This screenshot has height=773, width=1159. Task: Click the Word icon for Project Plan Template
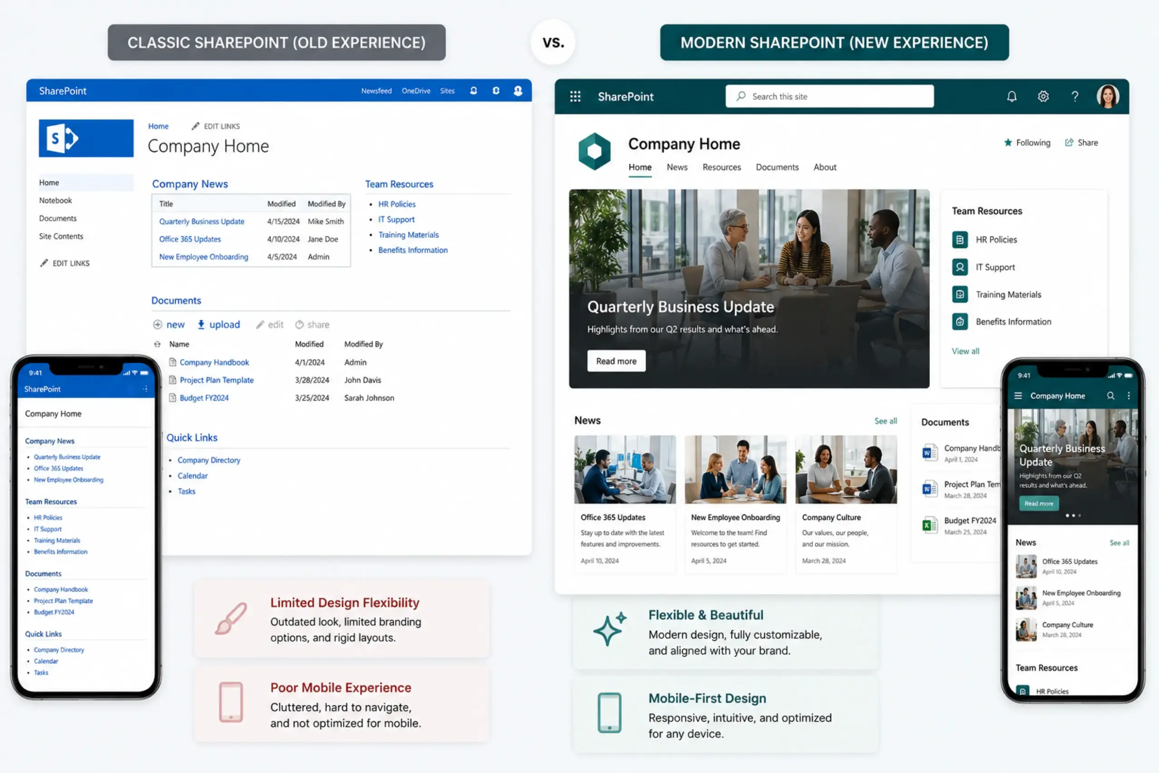(929, 489)
